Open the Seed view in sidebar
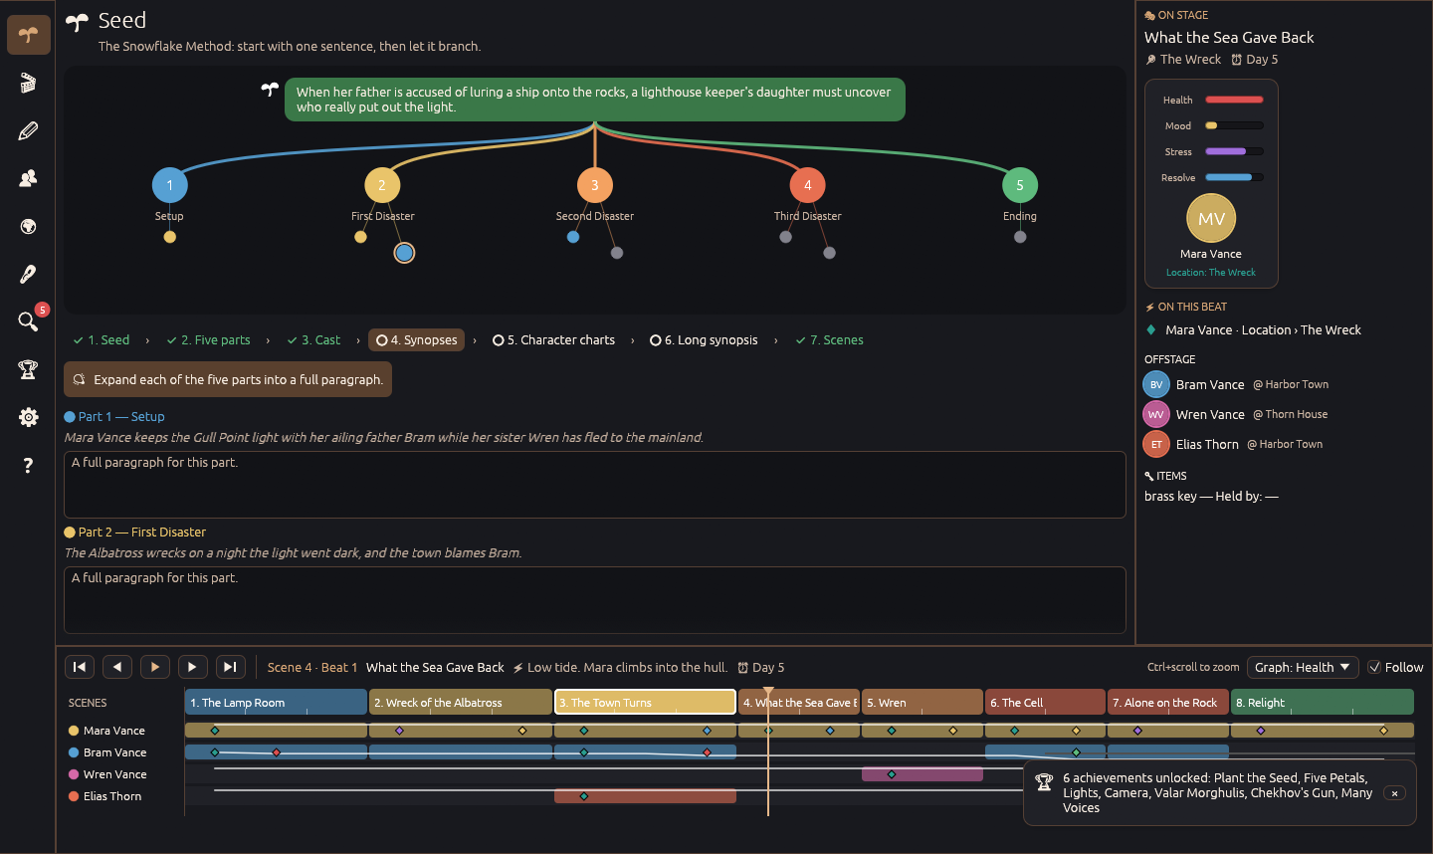This screenshot has width=1433, height=854. click(x=28, y=35)
